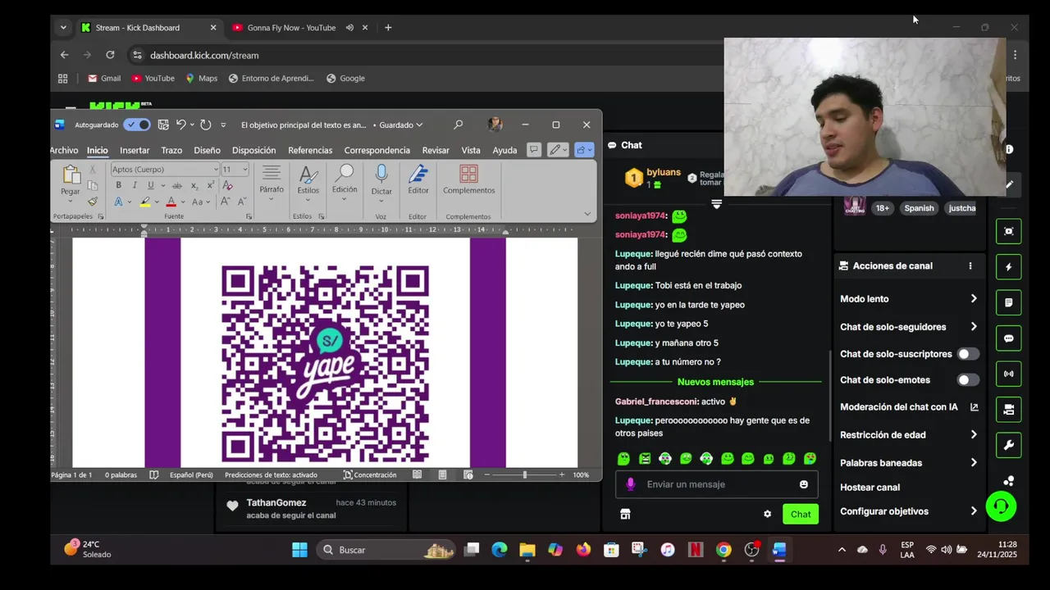Apply italic formatting in Word
The height and width of the screenshot is (590, 1050).
coord(135,185)
